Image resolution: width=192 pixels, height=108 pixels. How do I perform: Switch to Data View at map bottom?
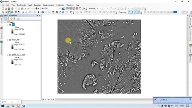43,99
